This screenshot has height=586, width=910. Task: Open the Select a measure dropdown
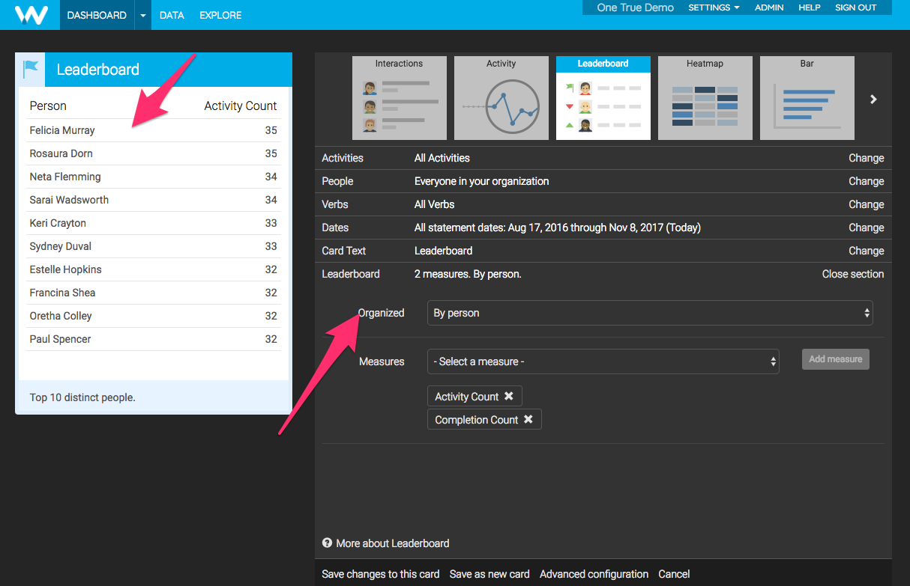click(603, 361)
